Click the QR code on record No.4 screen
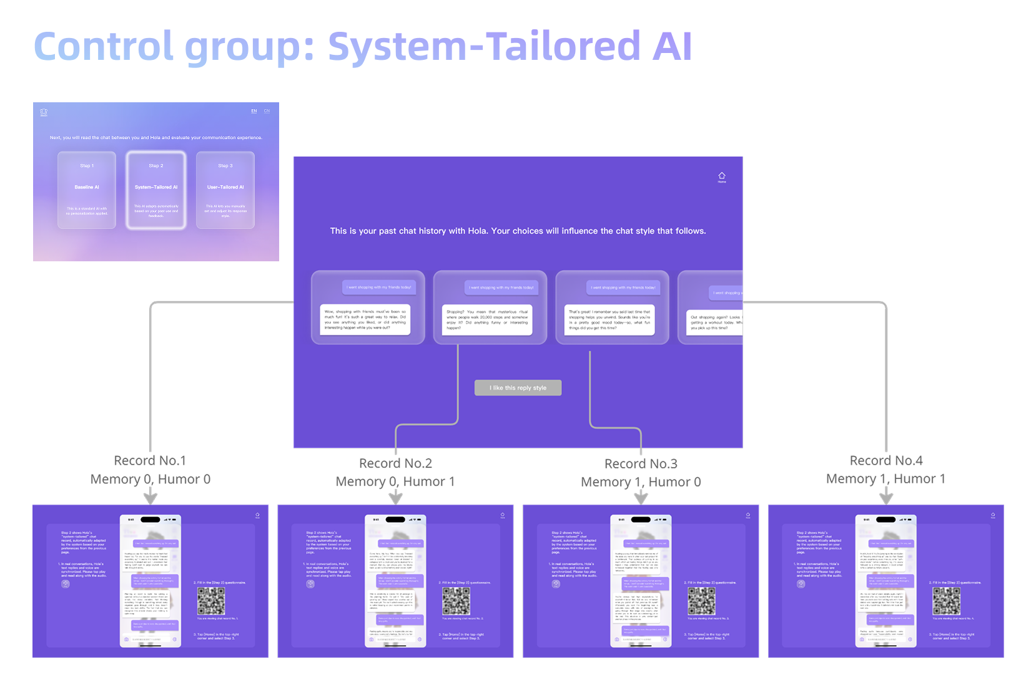The image size is (1026, 686). coord(947,601)
